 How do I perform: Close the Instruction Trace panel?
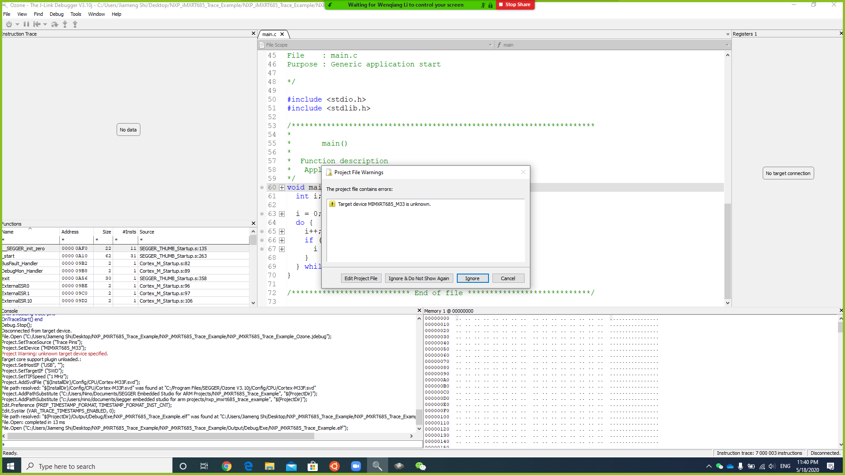point(253,33)
